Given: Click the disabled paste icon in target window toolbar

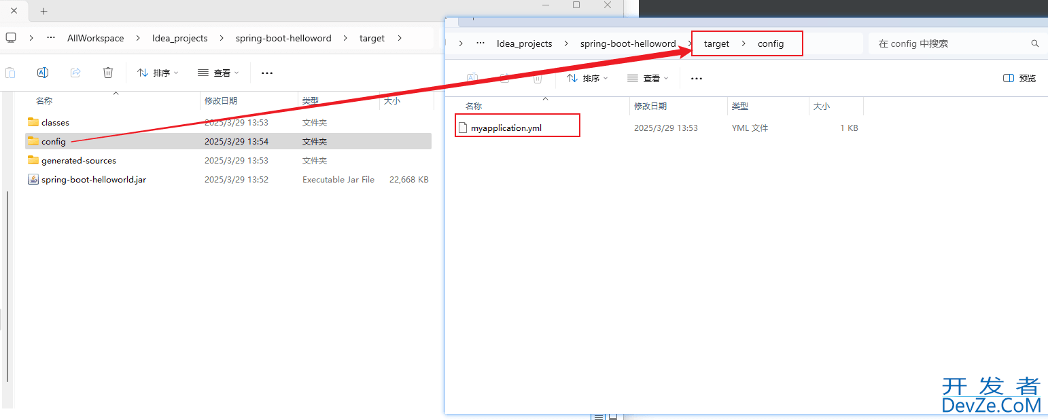Looking at the screenshot, I should [10, 73].
